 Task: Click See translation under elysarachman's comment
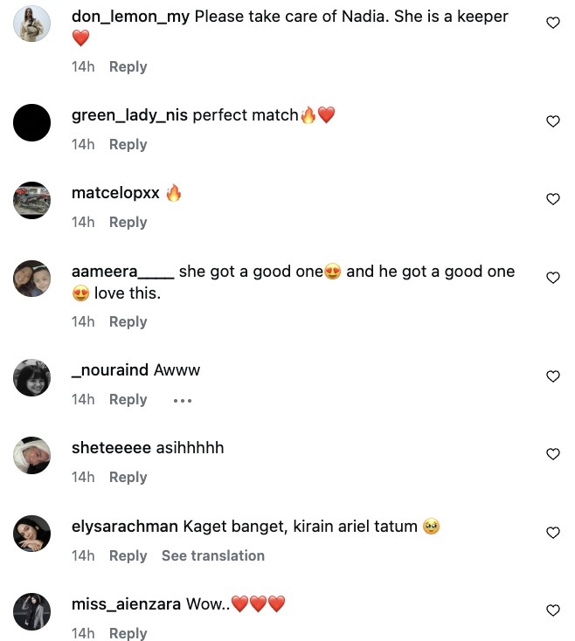(212, 555)
